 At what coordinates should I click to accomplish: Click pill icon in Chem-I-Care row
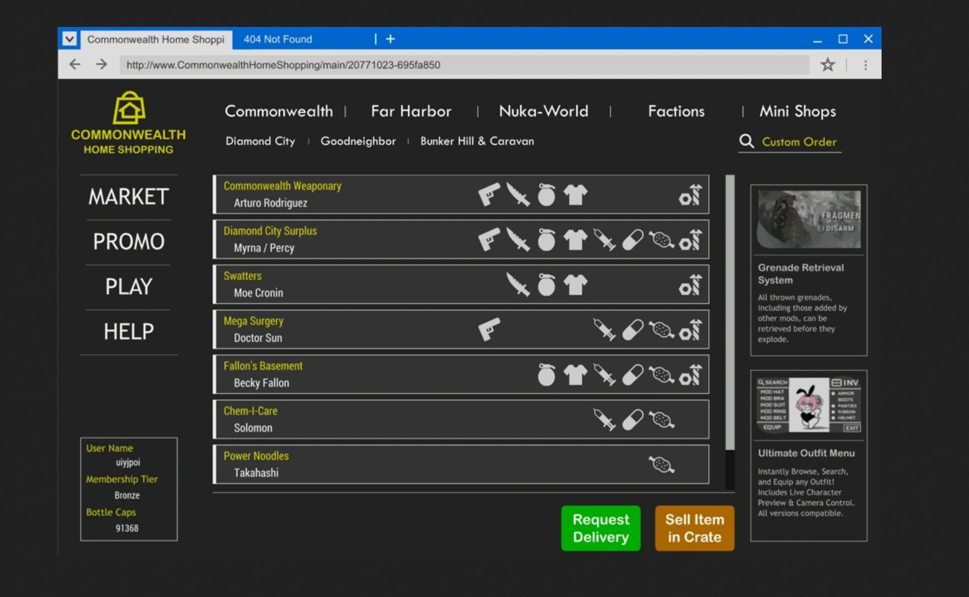632,420
